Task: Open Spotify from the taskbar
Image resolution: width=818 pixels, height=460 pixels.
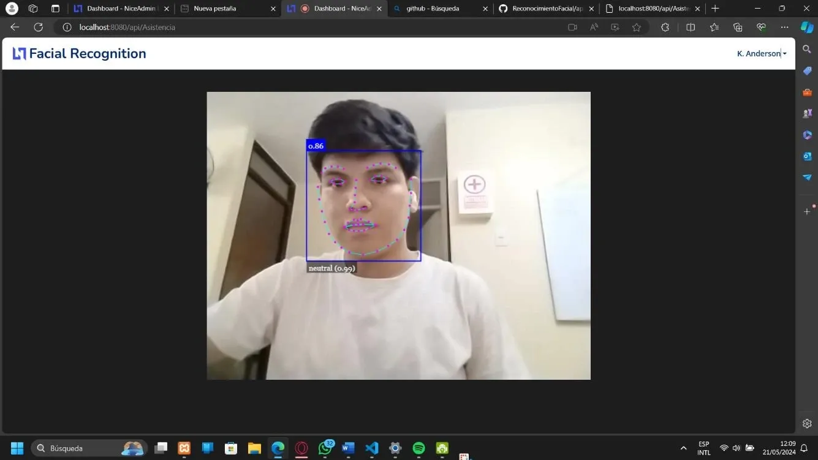Action: point(418,448)
